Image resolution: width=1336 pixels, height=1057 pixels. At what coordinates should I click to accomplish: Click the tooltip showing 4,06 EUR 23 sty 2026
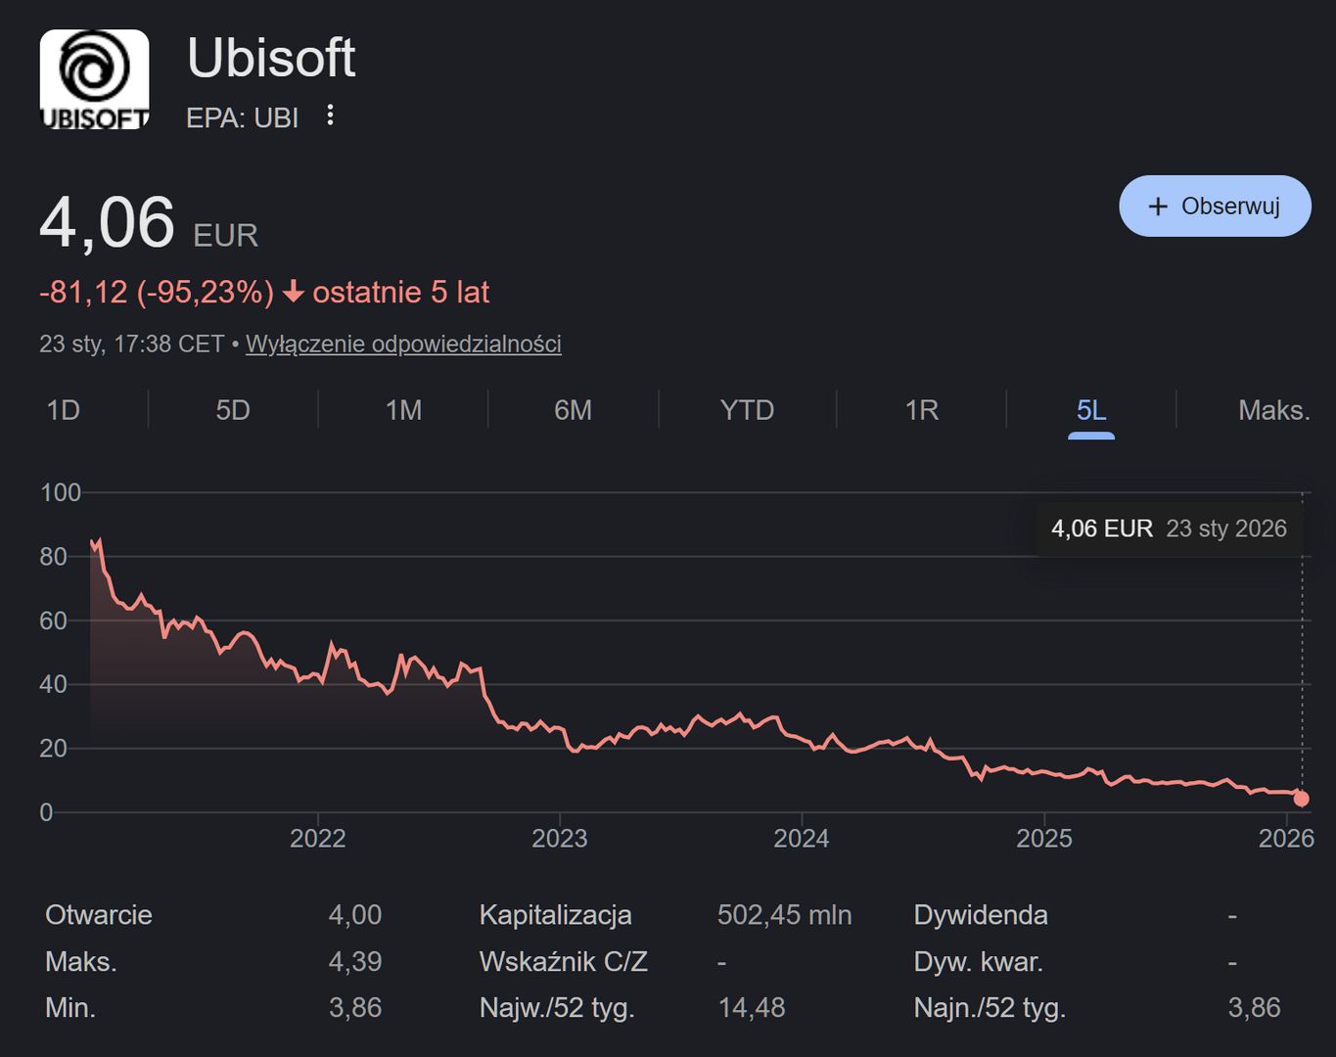coord(1168,528)
